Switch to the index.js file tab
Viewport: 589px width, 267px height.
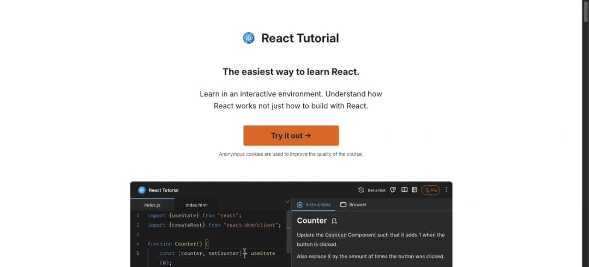[x=153, y=205]
